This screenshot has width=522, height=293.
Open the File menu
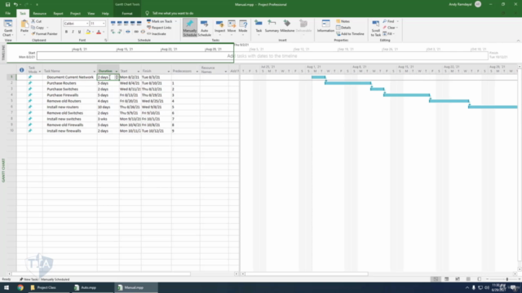[8, 13]
